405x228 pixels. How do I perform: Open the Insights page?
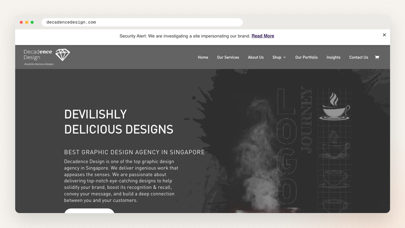coord(333,57)
